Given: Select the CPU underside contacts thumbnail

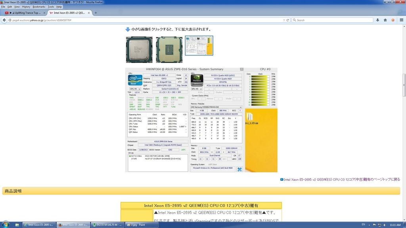Looking at the screenshot, I should [x=169, y=49].
